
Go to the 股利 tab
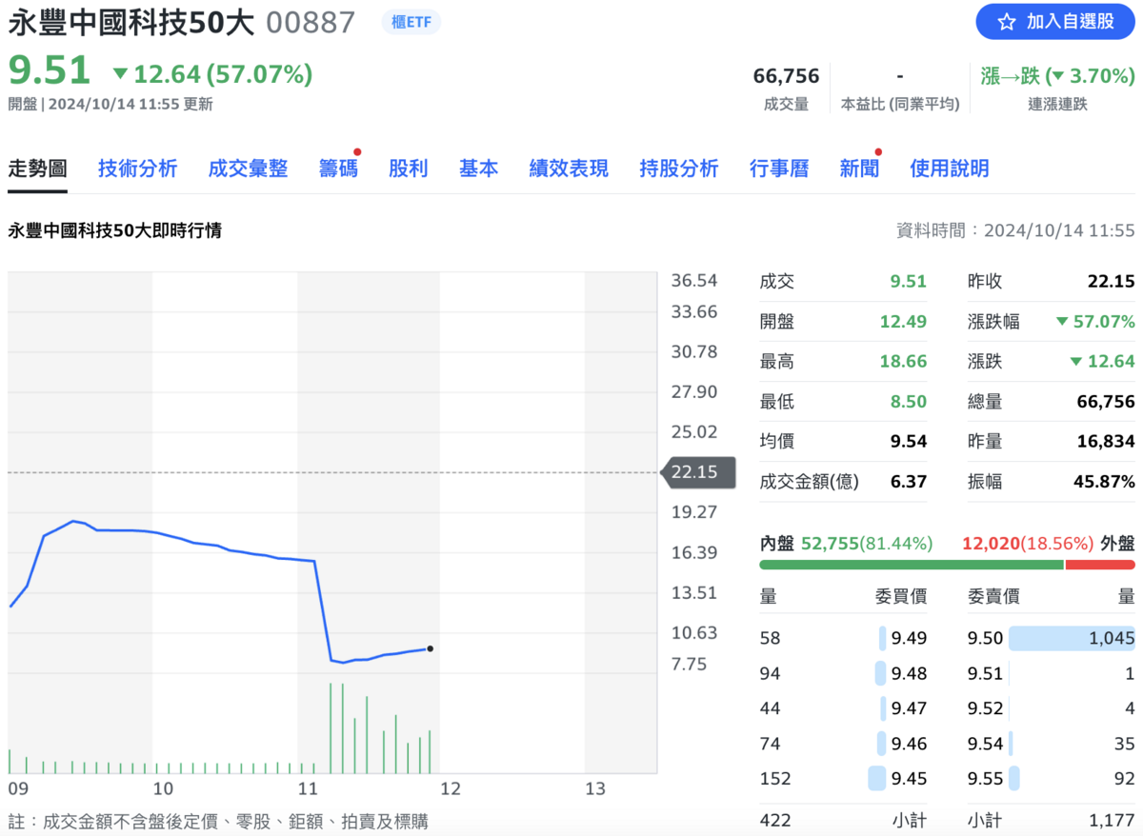point(408,169)
